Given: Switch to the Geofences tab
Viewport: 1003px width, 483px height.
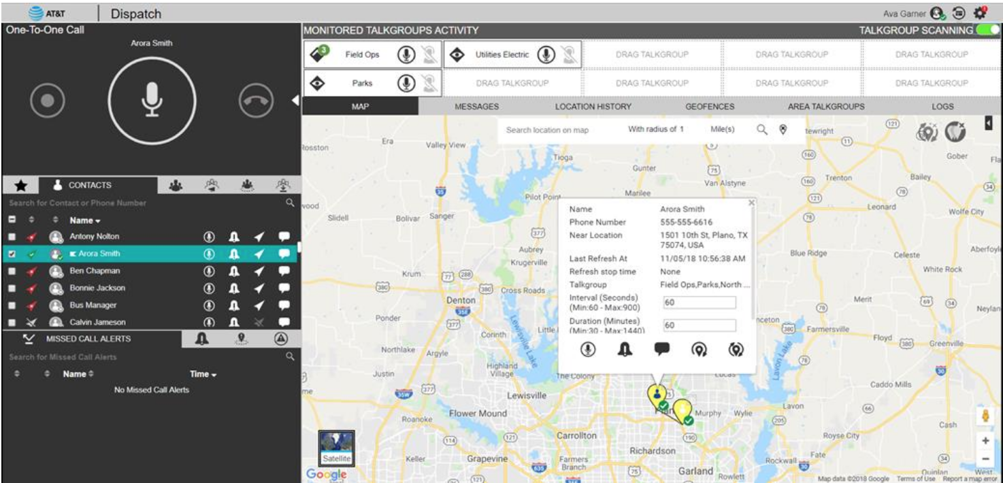Looking at the screenshot, I should pos(710,107).
